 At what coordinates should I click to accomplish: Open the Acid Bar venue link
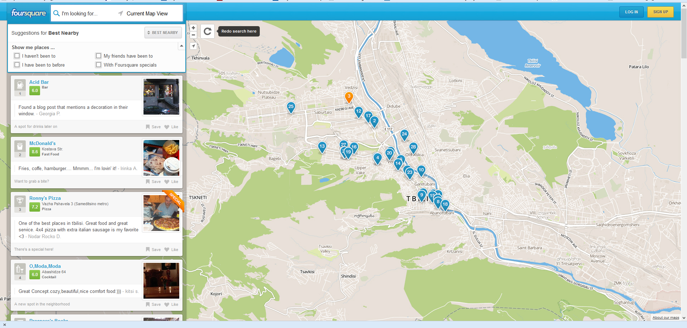[x=39, y=82]
